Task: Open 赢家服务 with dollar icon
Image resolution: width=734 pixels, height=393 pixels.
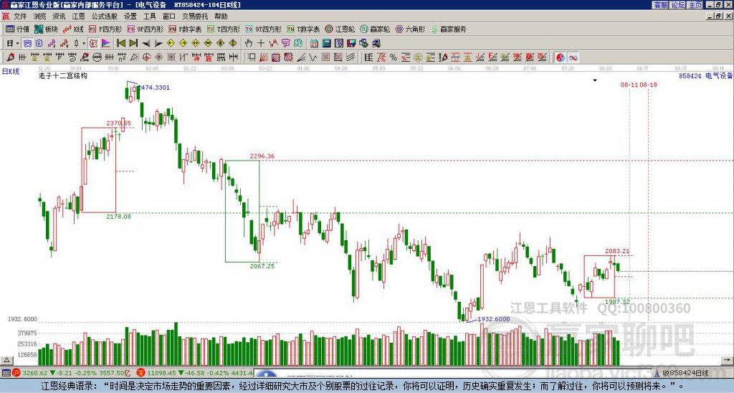Action: (449, 29)
